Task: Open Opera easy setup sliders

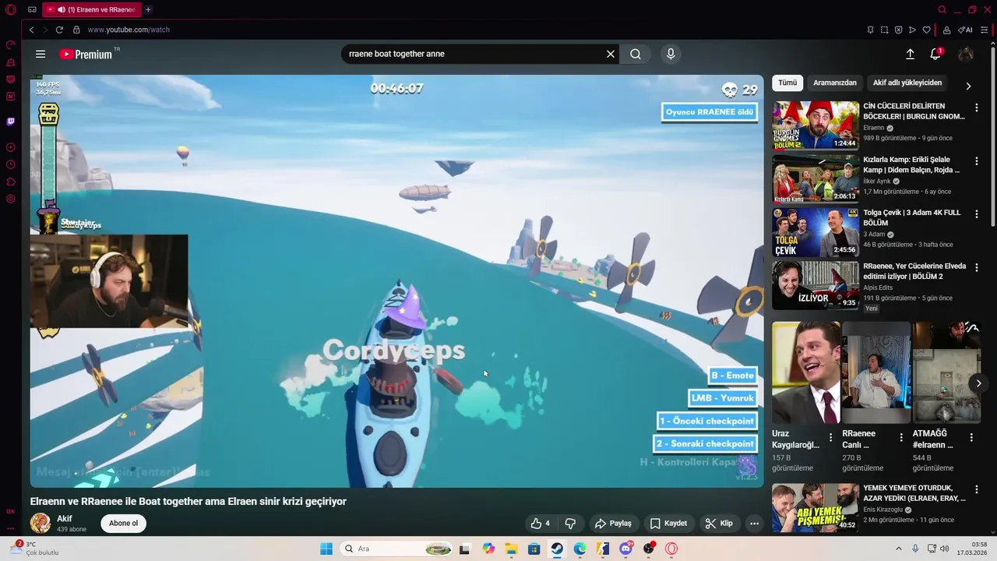Action: pyautogui.click(x=986, y=30)
